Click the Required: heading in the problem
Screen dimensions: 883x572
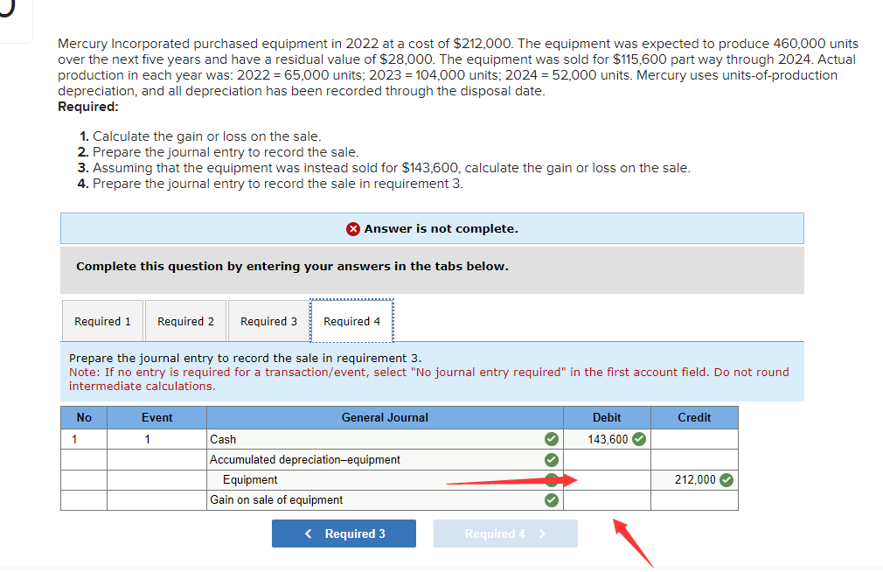coord(88,107)
